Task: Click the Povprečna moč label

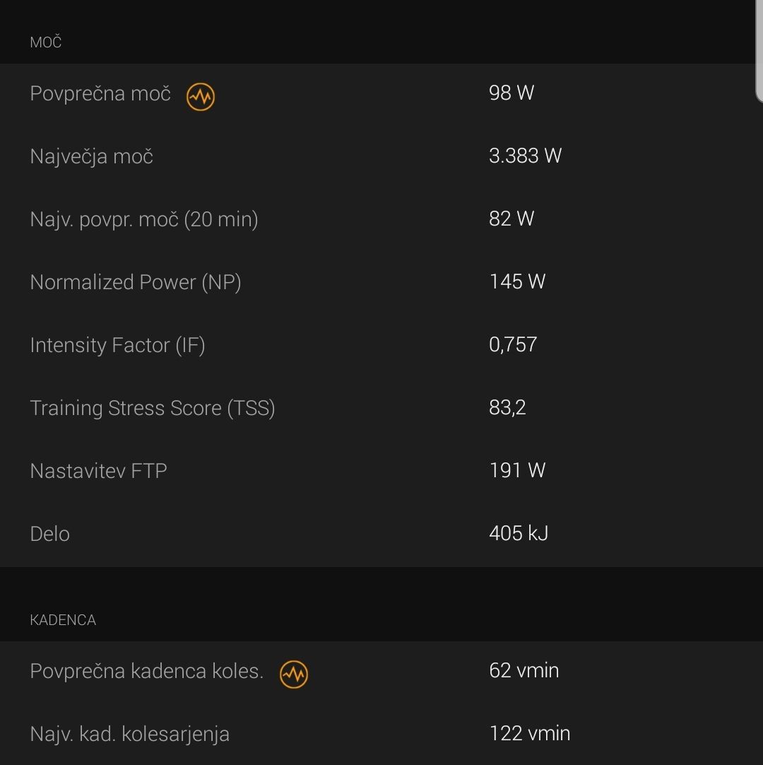Action: point(100,93)
